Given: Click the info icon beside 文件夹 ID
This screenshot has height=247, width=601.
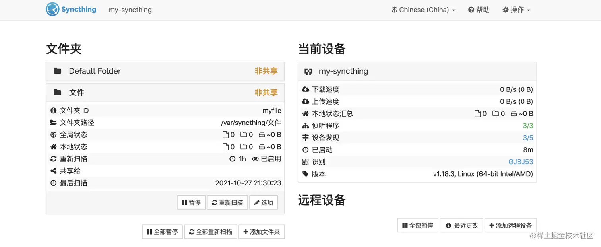Looking at the screenshot, I should tap(54, 111).
